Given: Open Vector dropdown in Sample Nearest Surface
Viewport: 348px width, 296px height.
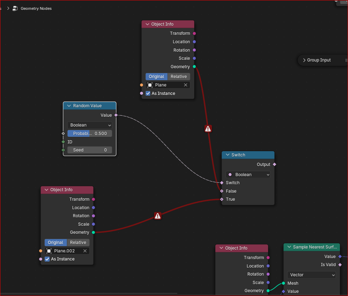Looking at the screenshot, I should 311,275.
